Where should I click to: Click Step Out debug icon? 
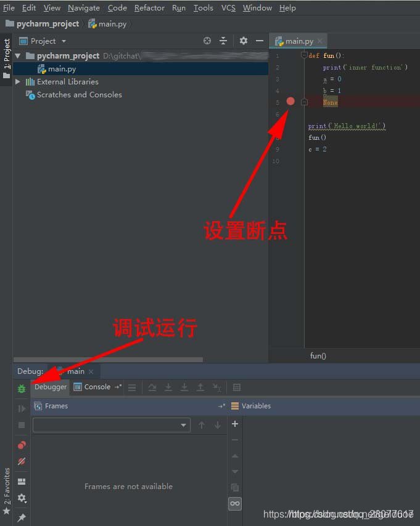click(200, 387)
